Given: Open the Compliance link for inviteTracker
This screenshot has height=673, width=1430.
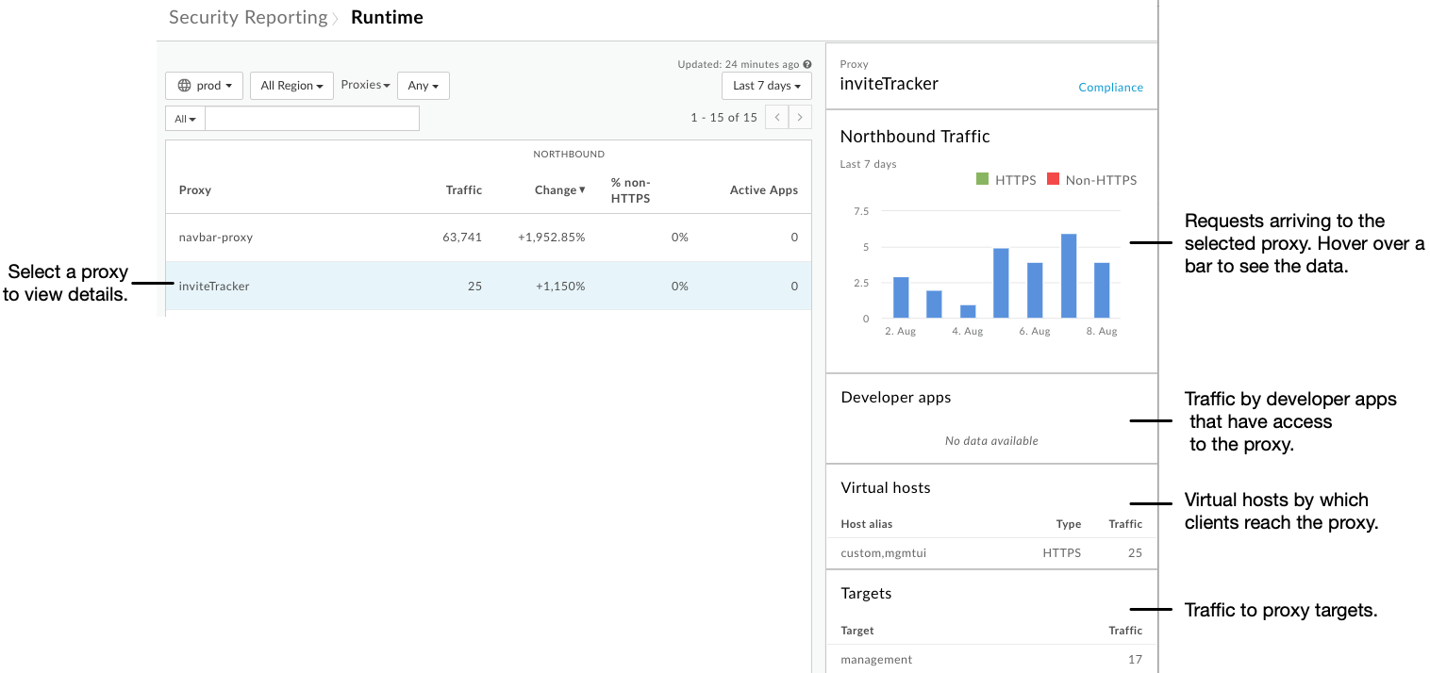Looking at the screenshot, I should (x=1110, y=87).
